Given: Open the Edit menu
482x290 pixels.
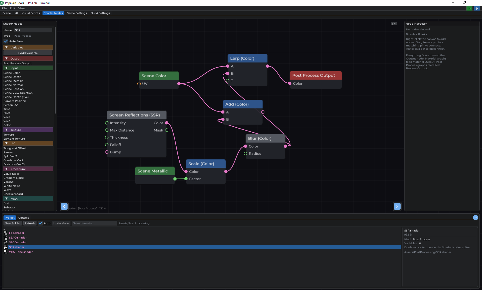Looking at the screenshot, I should [x=13, y=8].
